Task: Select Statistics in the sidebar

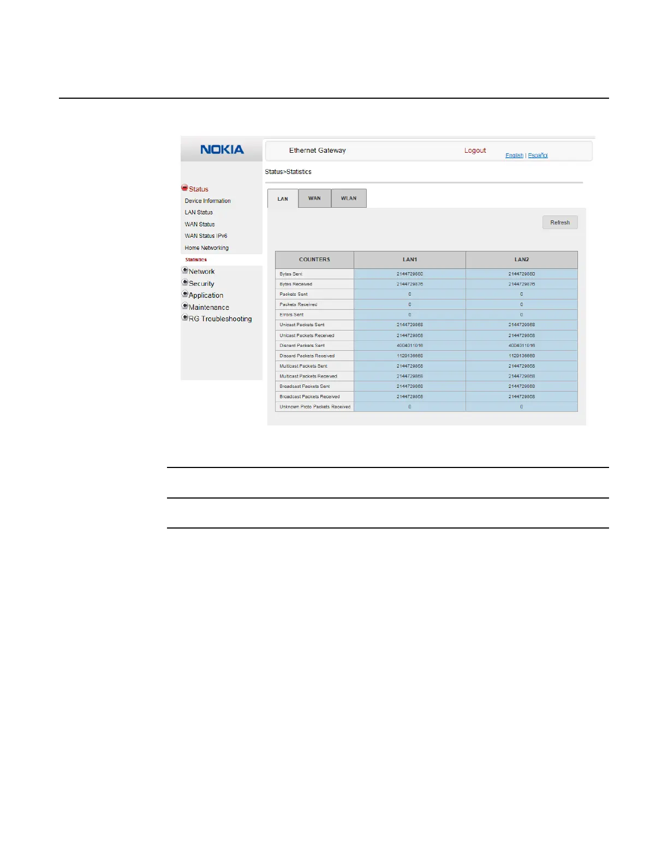Action: point(196,260)
